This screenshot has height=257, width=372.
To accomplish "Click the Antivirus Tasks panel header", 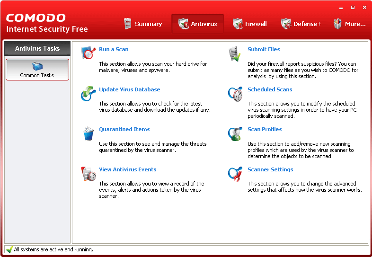I will pyautogui.click(x=37, y=48).
